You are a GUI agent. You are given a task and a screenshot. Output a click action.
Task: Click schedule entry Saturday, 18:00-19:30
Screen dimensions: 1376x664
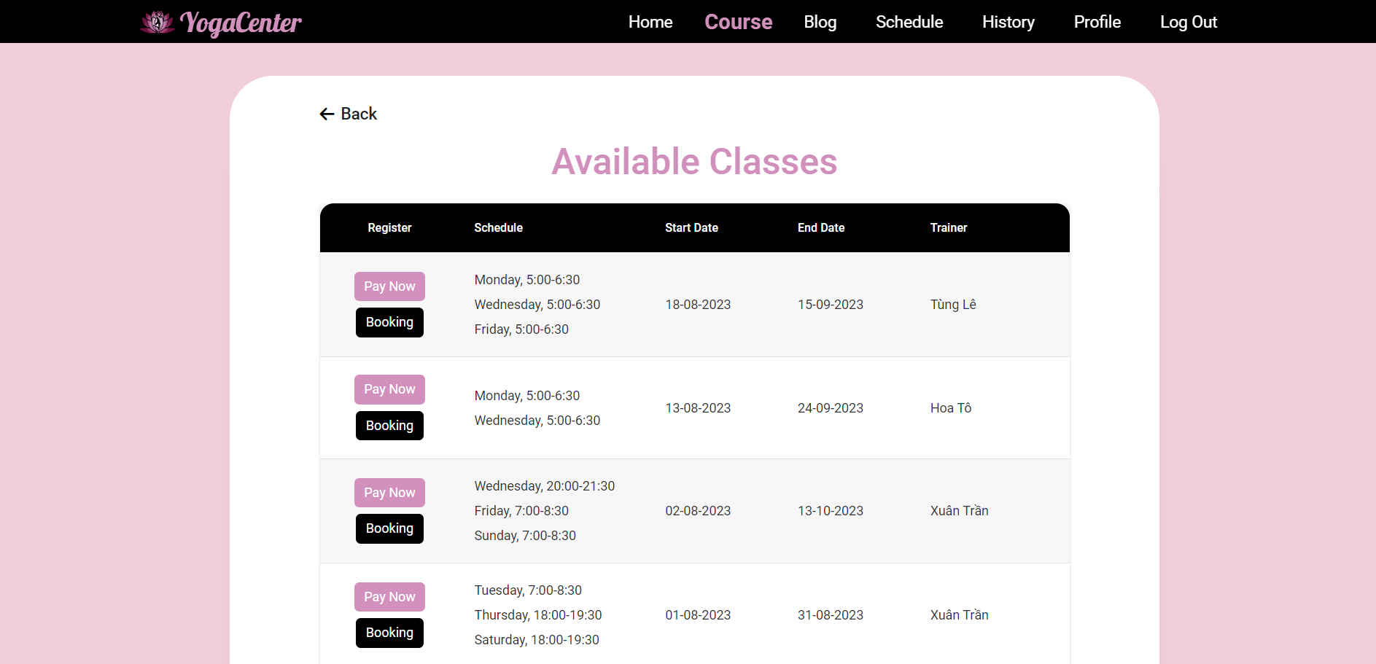537,640
